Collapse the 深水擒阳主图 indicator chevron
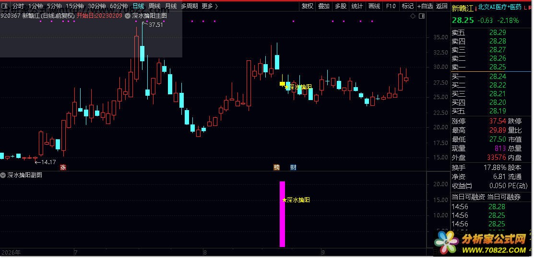 pos(127,16)
